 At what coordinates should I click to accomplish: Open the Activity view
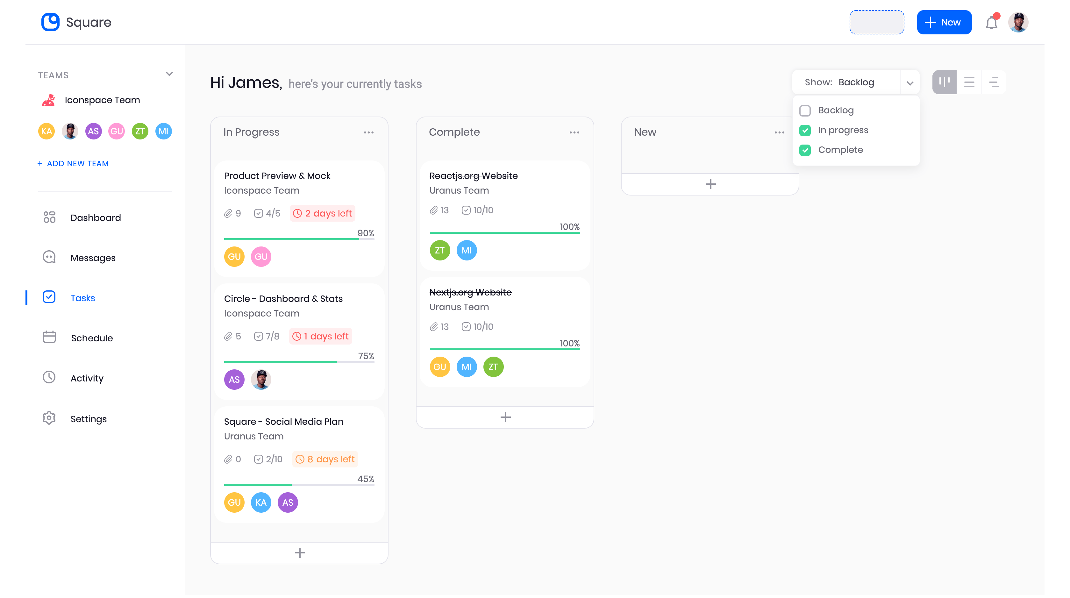pyautogui.click(x=87, y=378)
